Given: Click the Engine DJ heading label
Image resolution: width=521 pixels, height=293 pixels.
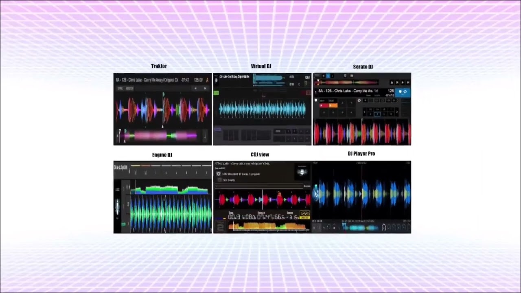Looking at the screenshot, I should click(x=162, y=155).
